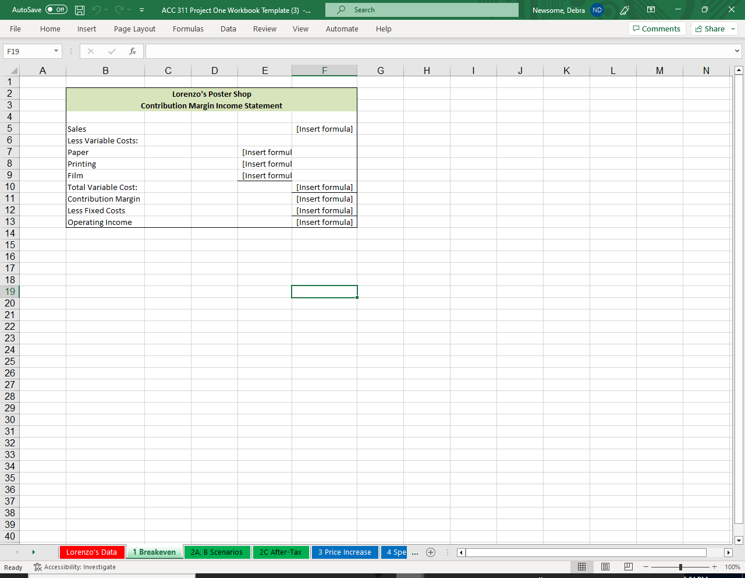The width and height of the screenshot is (745, 578).
Task: Click the New Sheet plus icon
Action: pos(431,552)
